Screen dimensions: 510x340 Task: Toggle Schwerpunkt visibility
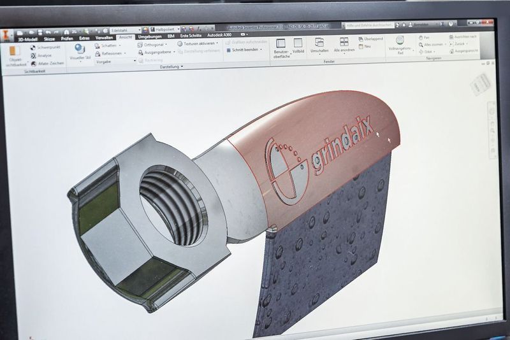(45, 47)
